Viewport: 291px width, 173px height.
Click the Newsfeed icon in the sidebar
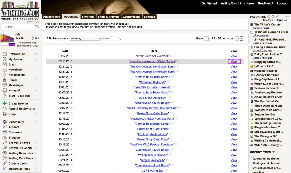pyautogui.click(x=5, y=70)
